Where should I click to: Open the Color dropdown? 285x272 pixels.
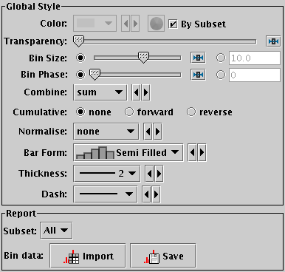pyautogui.click(x=95, y=24)
